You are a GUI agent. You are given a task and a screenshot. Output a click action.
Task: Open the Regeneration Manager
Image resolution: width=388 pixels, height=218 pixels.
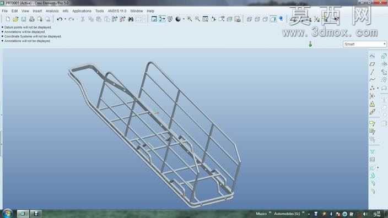(x=122, y=19)
